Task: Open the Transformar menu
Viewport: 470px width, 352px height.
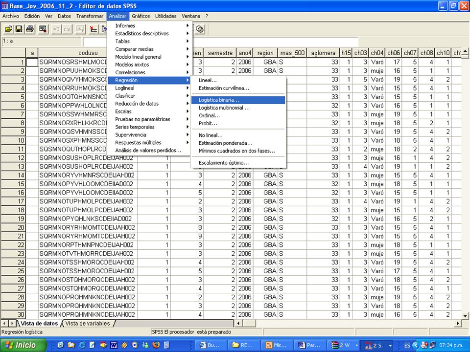Action: click(x=90, y=16)
